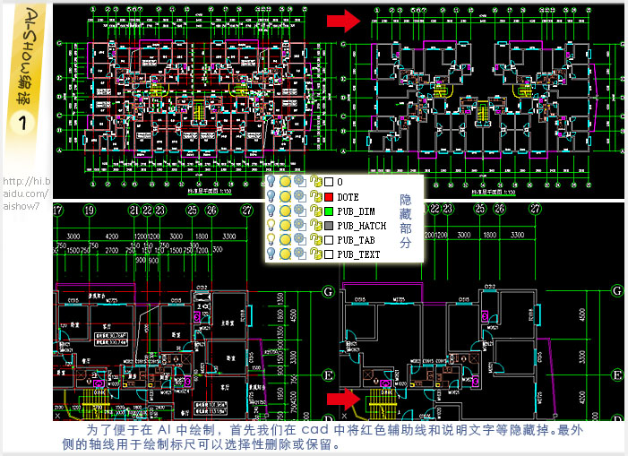Image resolution: width=628 pixels, height=456 pixels.
Task: Toggle the DOTE layer's light bulb visibility
Action: (271, 196)
